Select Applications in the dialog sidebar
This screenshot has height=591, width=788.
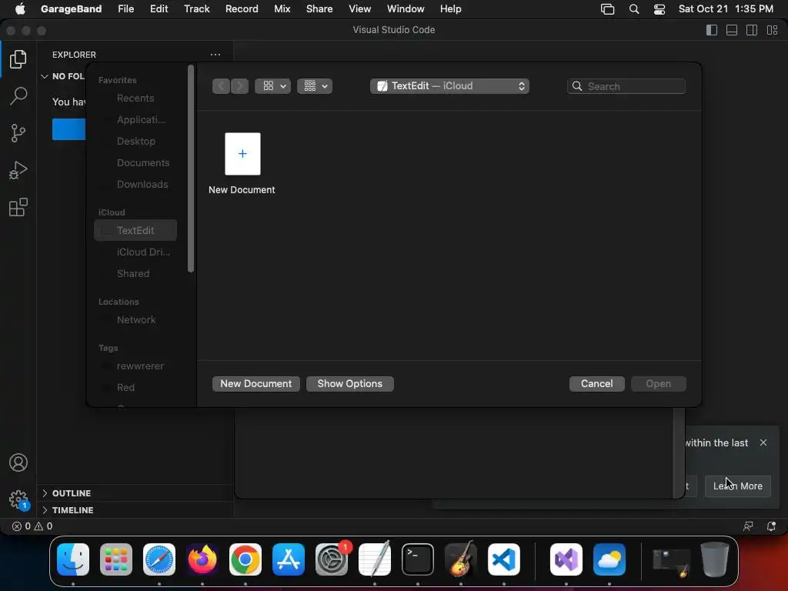(x=135, y=119)
